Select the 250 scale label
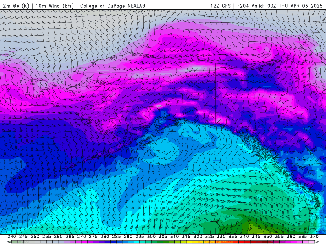Image resolution: width=326 pixels, height=244 pixels. click(35, 237)
